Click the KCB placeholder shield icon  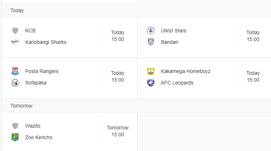pyautogui.click(x=15, y=31)
